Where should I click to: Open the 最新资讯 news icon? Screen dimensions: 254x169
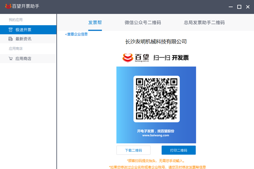[x=11, y=39]
